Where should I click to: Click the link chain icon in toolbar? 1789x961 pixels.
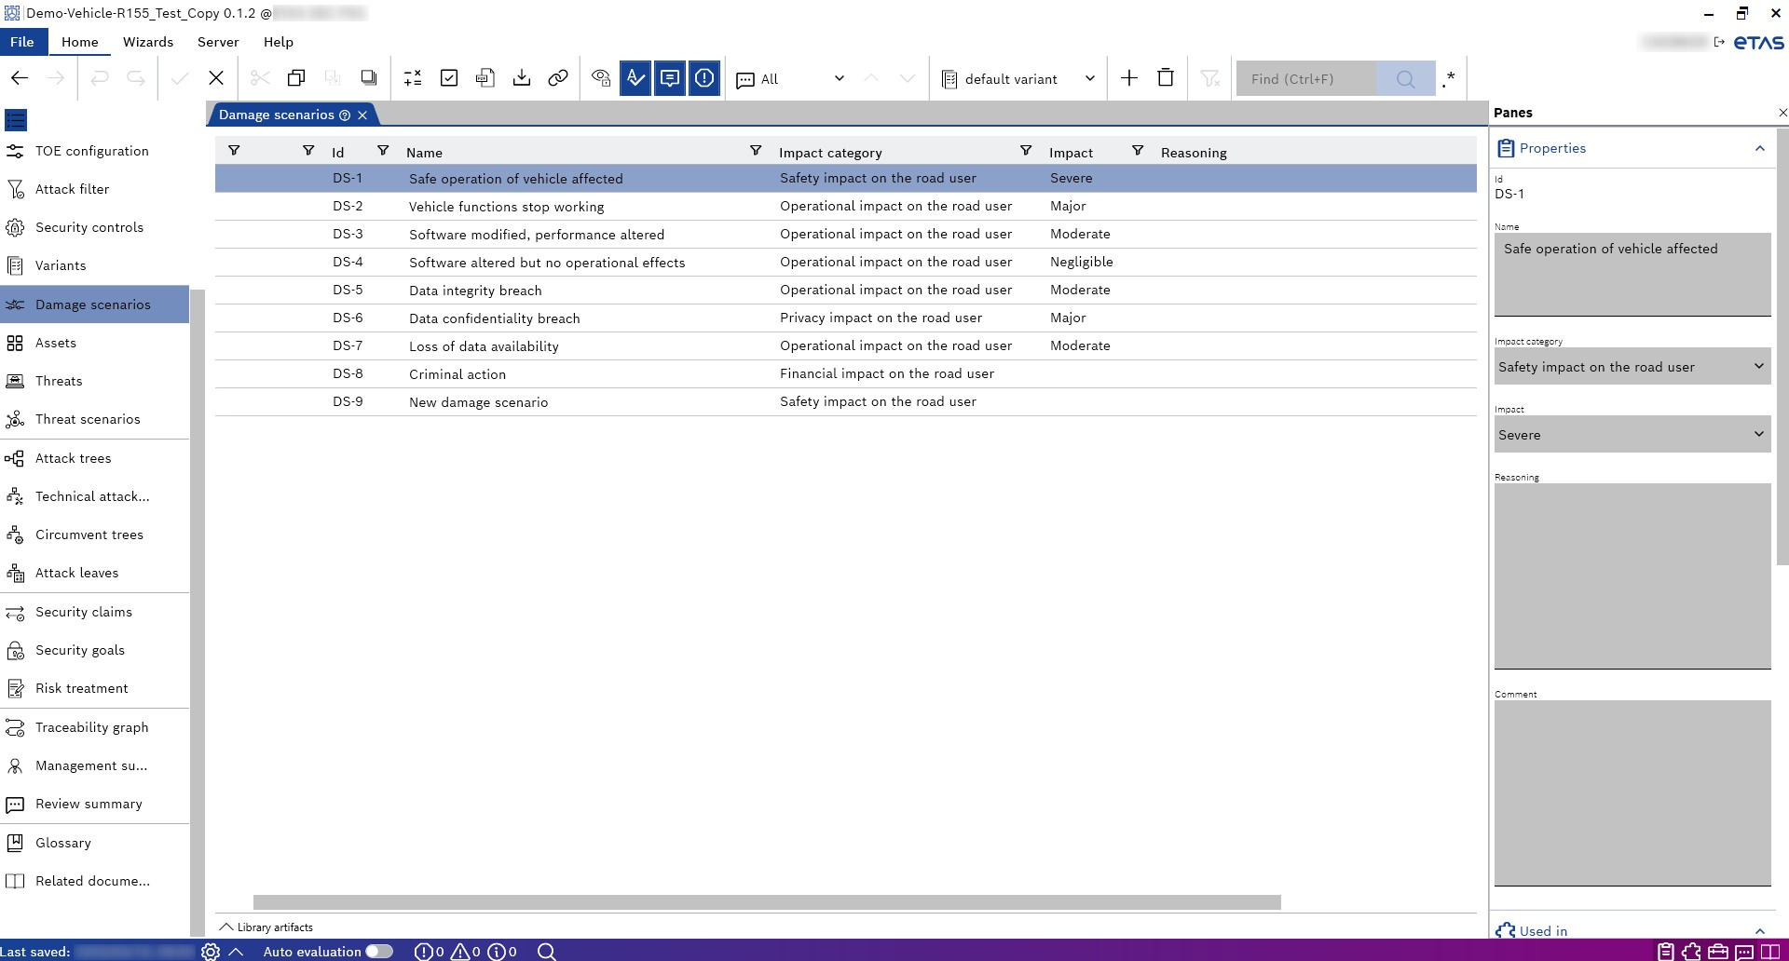point(557,78)
